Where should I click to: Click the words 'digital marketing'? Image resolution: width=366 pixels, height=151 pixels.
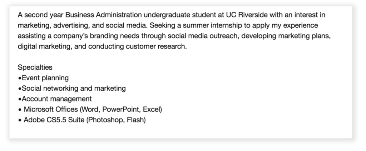click(x=44, y=46)
